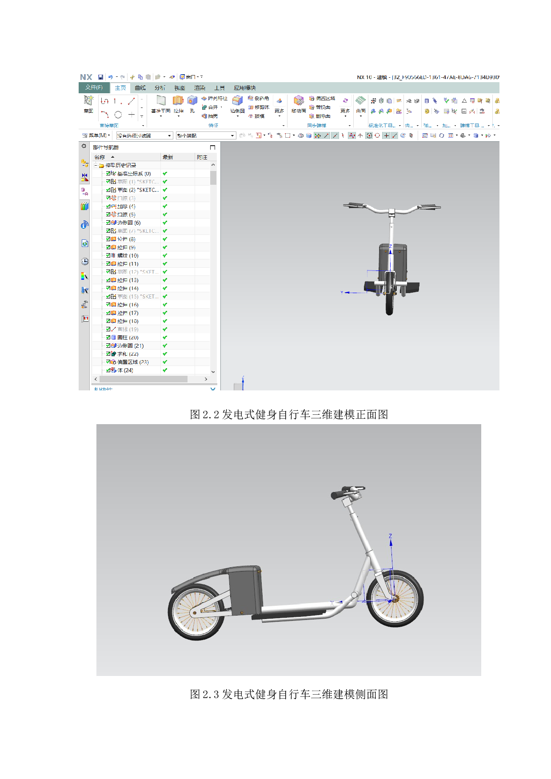The image size is (551, 779).
Task: Click the 移动面 (Move Face) icon
Action: [x=299, y=102]
